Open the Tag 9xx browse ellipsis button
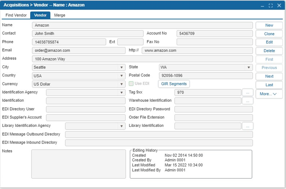The height and width of the screenshot is (189, 286). click(x=247, y=92)
